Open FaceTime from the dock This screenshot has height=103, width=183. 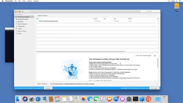97,99
